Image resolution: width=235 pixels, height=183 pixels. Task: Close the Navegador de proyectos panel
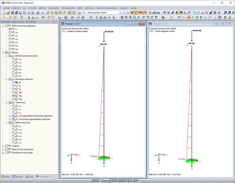coord(56,22)
